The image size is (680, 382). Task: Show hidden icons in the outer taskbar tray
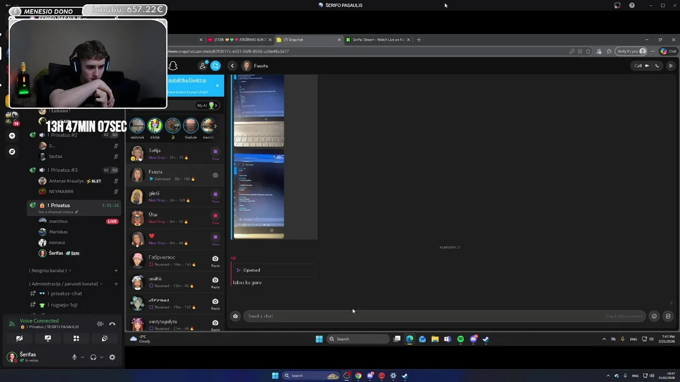click(x=608, y=376)
